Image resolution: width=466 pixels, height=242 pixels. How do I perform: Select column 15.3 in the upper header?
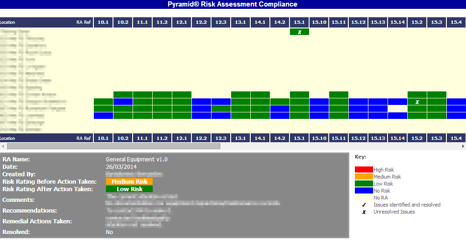pos(437,22)
